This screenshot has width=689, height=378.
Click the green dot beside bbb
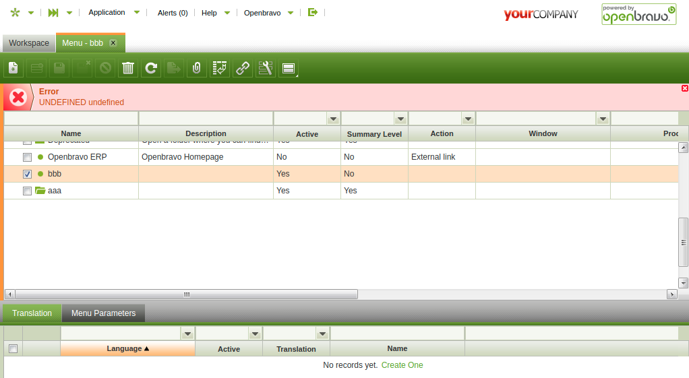point(40,174)
